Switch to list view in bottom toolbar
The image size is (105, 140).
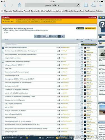(43, 138)
